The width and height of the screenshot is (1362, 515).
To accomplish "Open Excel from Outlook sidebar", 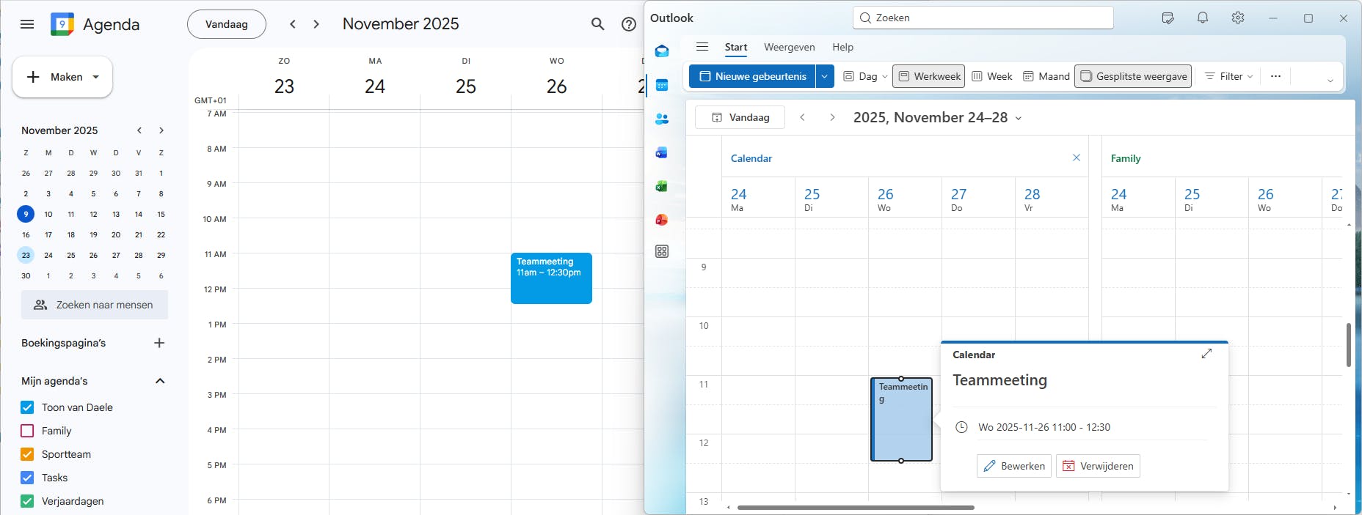I will (662, 186).
